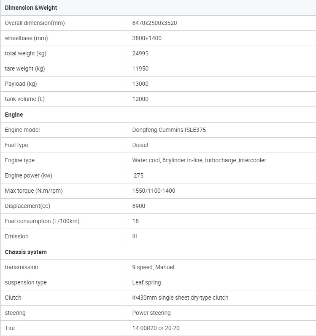Image resolution: width=316 pixels, height=336 pixels.
Task: Select the engine power value 275
Action: click(138, 175)
